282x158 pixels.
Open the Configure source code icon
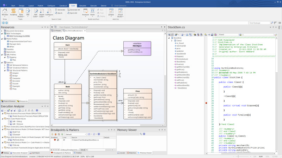[49, 12]
